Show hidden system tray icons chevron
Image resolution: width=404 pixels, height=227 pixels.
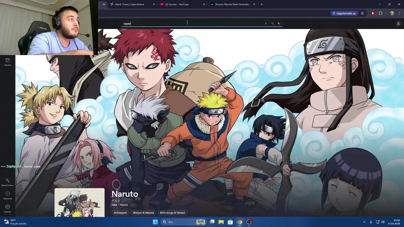coord(364,222)
